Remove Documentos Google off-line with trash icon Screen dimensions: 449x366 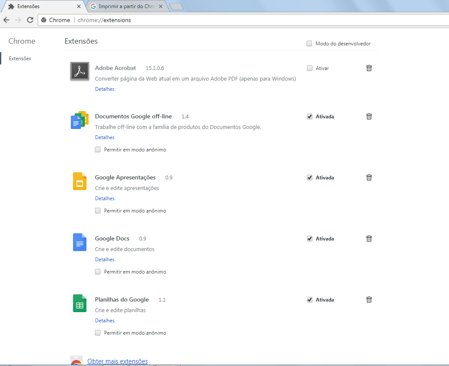click(369, 117)
